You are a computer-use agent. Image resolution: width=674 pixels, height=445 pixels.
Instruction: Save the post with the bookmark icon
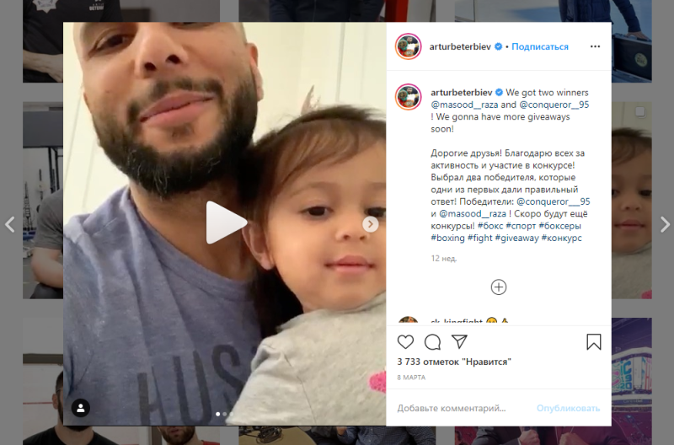click(x=594, y=342)
